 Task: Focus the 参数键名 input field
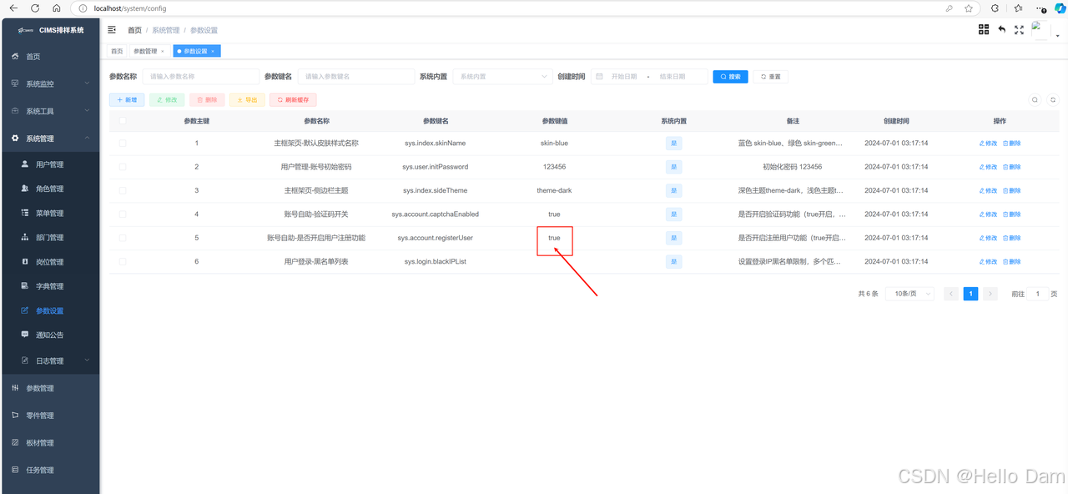pyautogui.click(x=355, y=76)
